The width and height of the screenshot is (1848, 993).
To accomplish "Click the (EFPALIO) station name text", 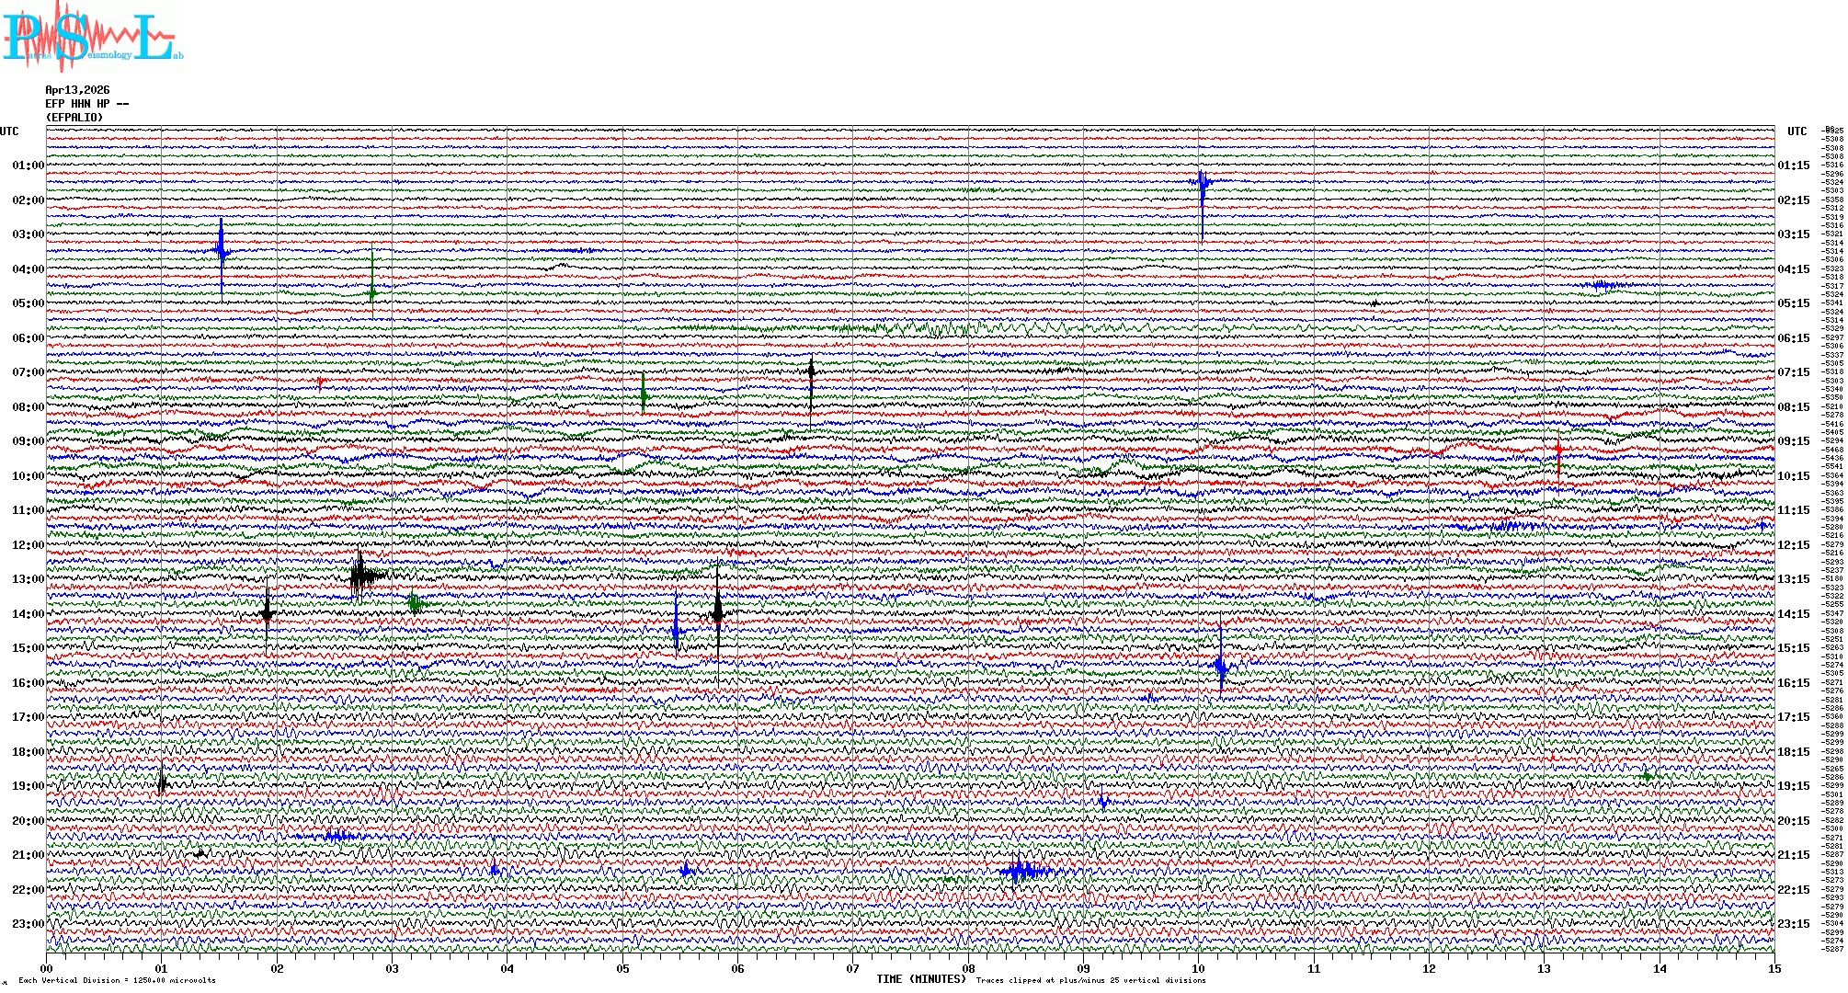I will (74, 118).
